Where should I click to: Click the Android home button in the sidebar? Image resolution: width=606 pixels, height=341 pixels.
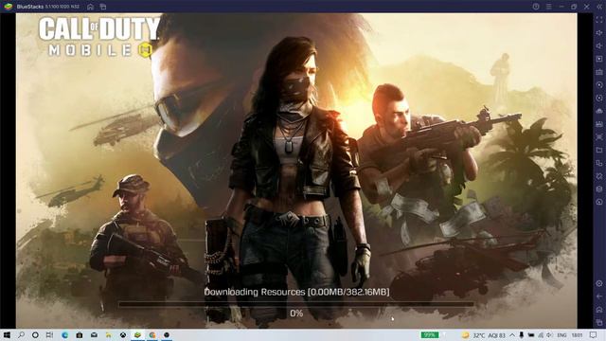599,310
